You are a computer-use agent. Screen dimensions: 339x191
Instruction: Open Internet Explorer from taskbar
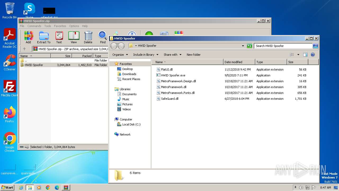(x=21, y=188)
